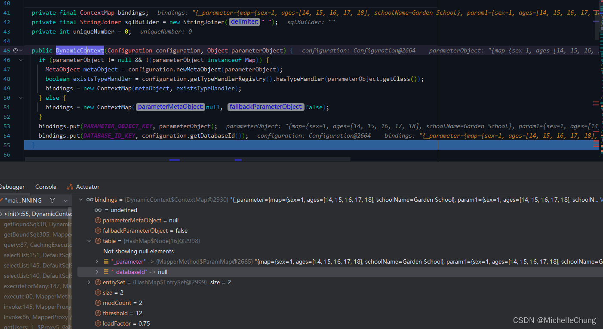
Task: Fold the else block at line 50
Action: 21,98
